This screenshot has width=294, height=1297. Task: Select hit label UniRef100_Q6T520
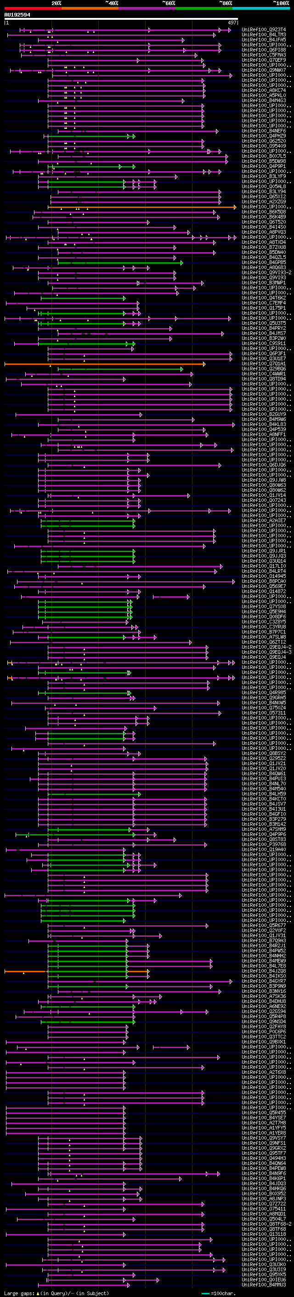coord(264,222)
